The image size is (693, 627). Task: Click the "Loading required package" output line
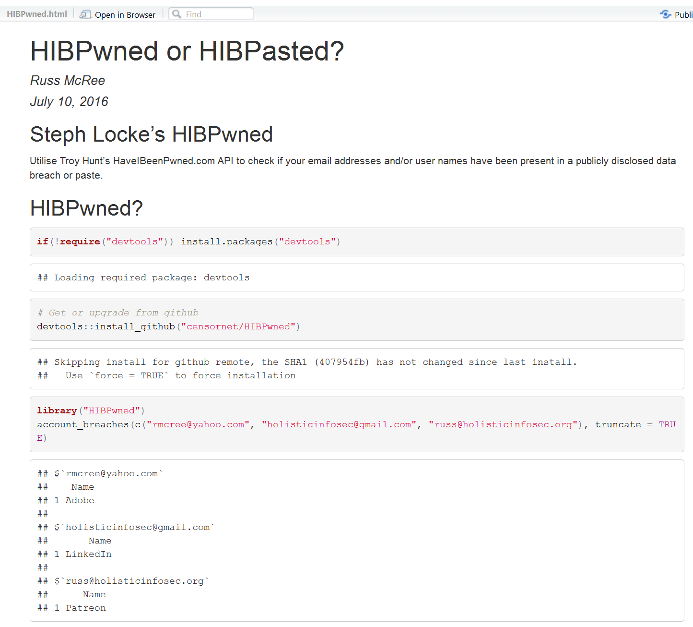[x=143, y=277]
